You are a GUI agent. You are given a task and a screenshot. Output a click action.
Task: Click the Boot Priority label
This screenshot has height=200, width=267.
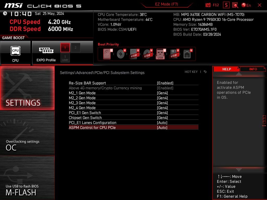pyautogui.click(x=108, y=44)
